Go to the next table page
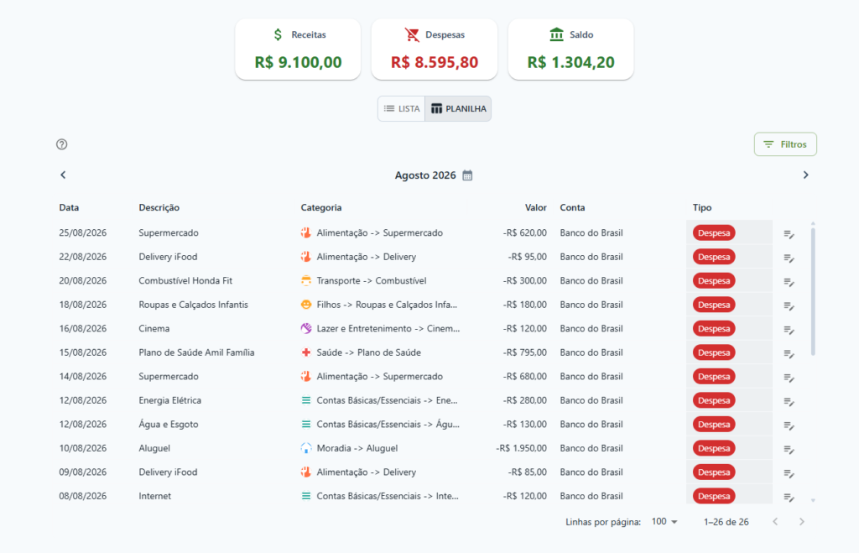 point(801,522)
